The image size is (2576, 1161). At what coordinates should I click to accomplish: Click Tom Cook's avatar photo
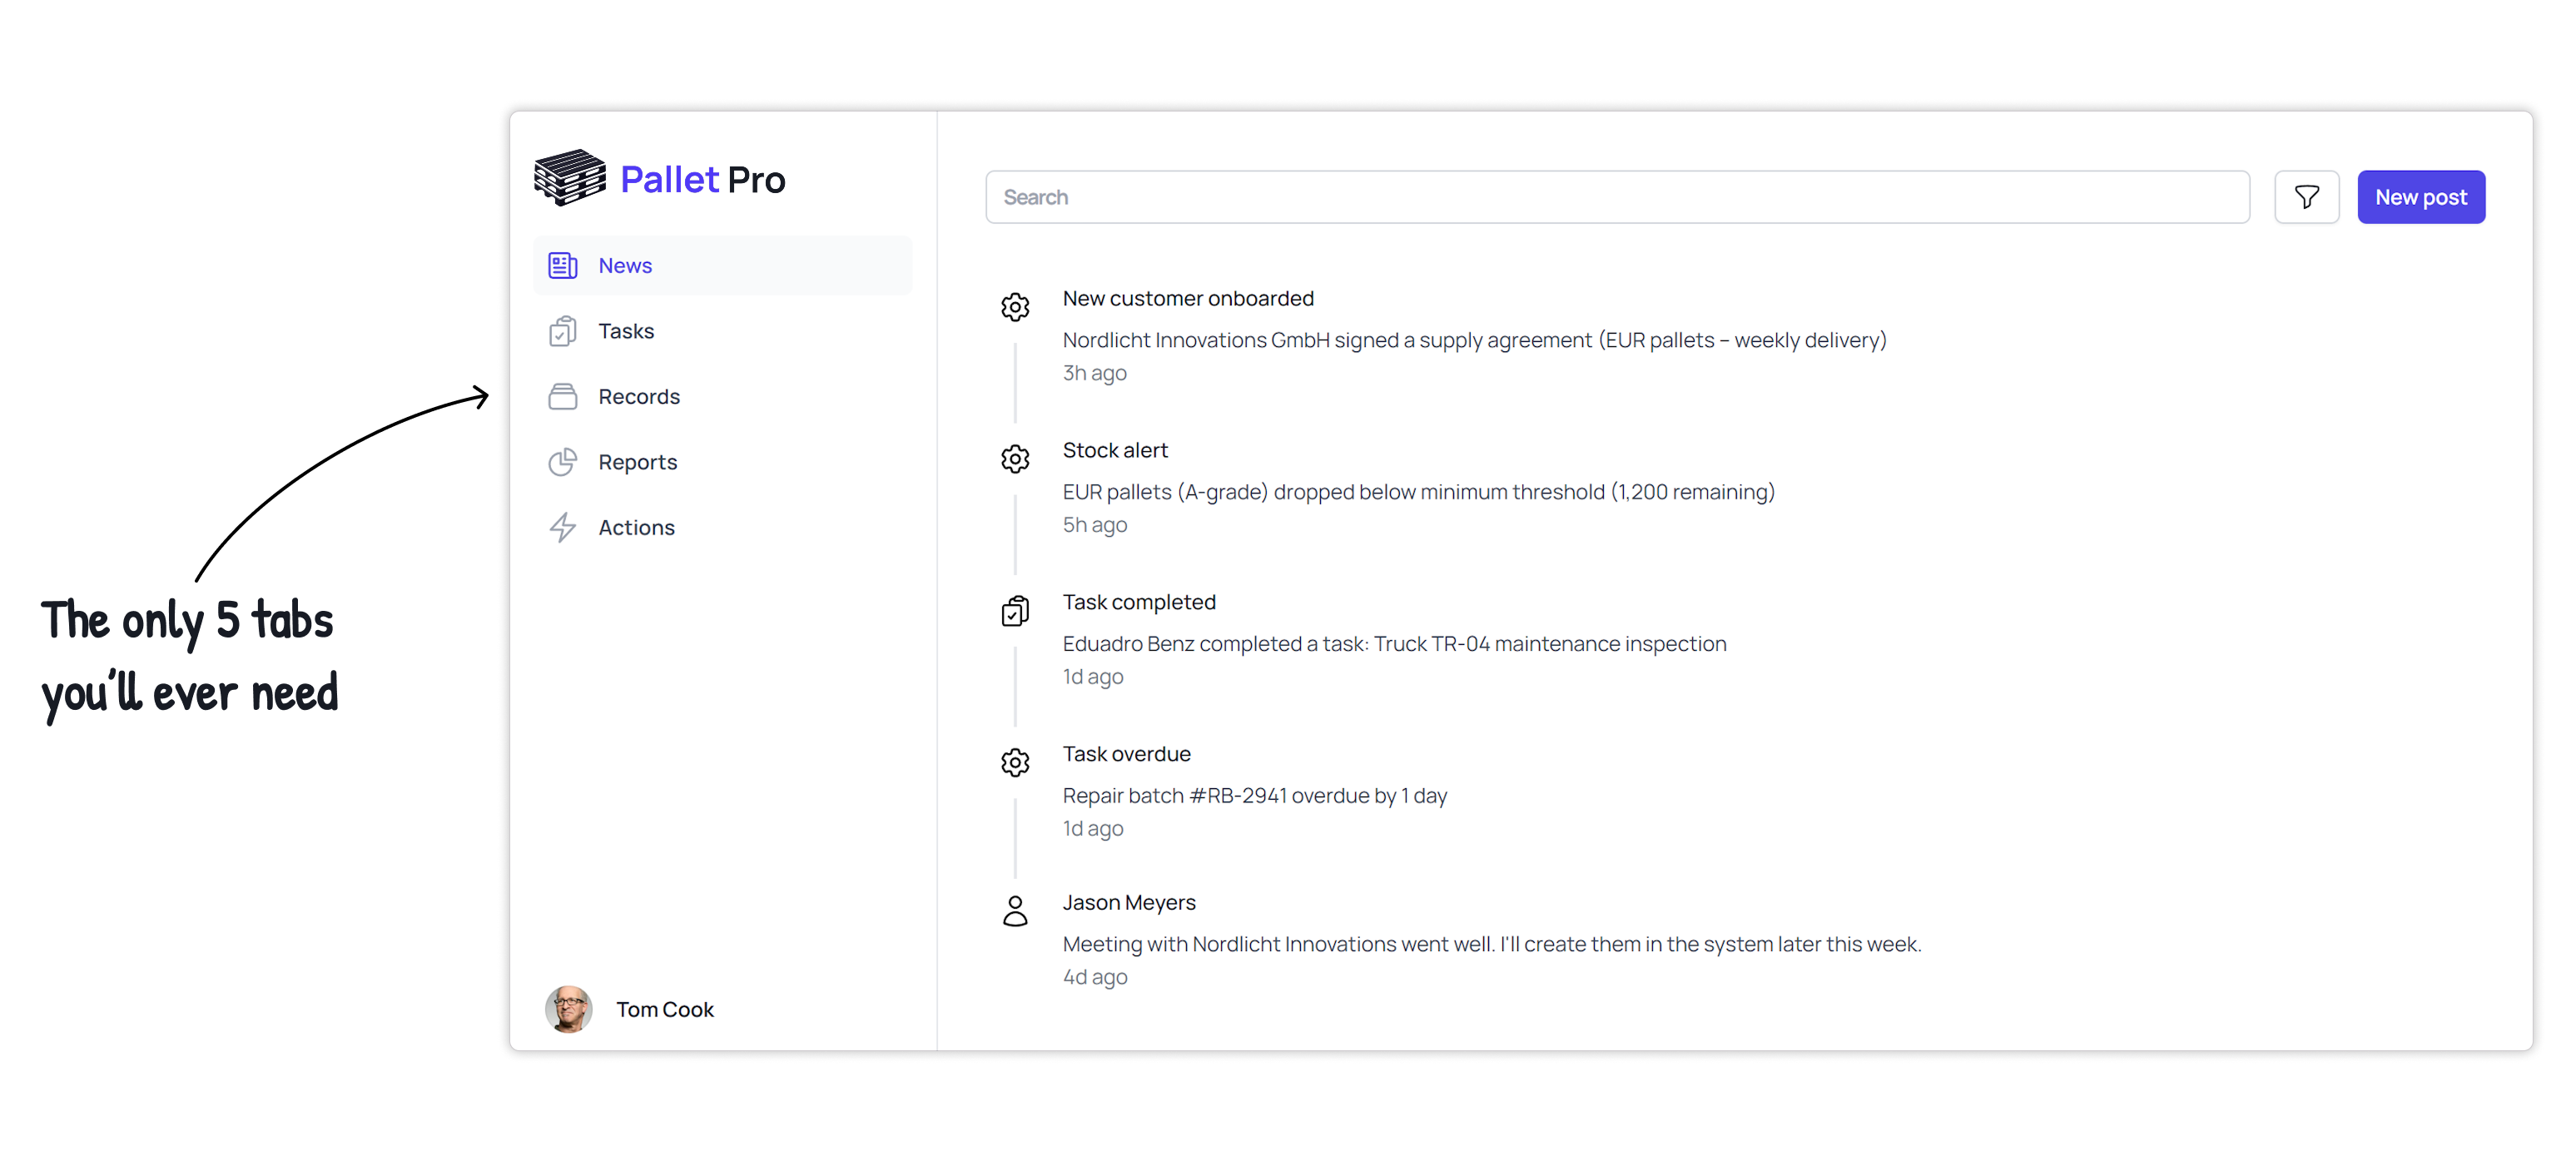569,1010
